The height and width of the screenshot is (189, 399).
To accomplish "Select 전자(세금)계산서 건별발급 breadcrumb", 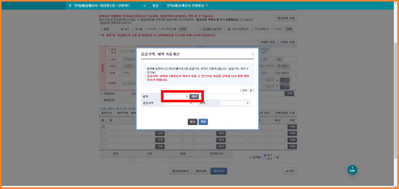I will [x=185, y=6].
